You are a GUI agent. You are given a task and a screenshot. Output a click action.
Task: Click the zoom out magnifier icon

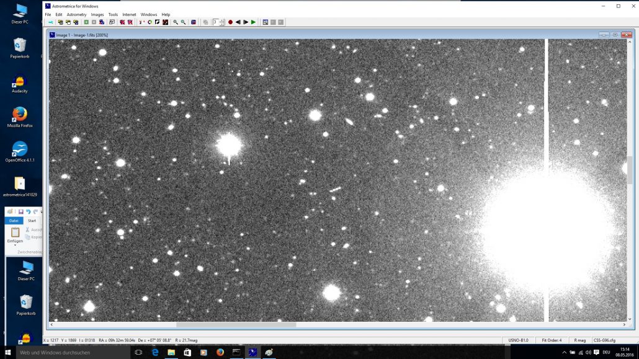click(183, 22)
